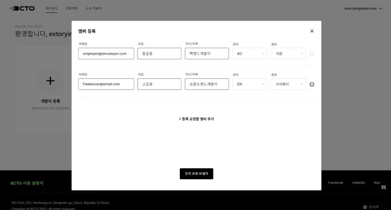Image resolution: width=391 pixels, height=210 pixels.
Task: Expand the 프리랜서 type dropdown
Action: (x=288, y=84)
